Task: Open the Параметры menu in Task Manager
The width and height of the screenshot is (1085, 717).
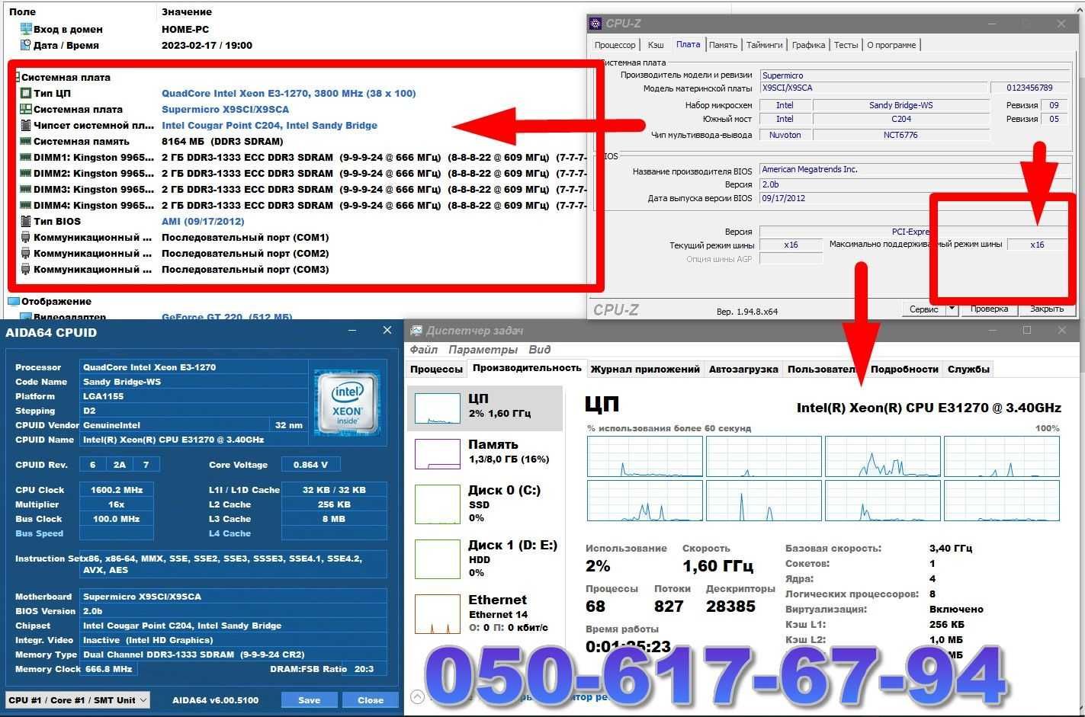Action: tap(483, 350)
